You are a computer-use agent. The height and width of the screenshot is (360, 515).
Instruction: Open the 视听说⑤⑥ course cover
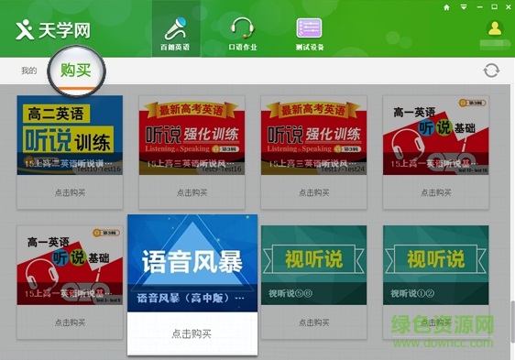click(x=313, y=265)
